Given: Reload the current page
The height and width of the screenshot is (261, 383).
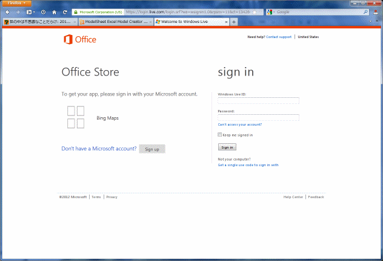Looking at the screenshot, I should pyautogui.click(x=65, y=12).
